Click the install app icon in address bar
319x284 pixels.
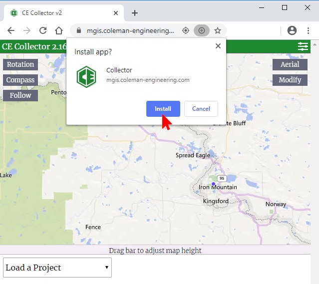202,30
